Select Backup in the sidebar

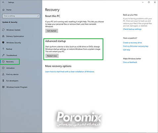(9, 49)
